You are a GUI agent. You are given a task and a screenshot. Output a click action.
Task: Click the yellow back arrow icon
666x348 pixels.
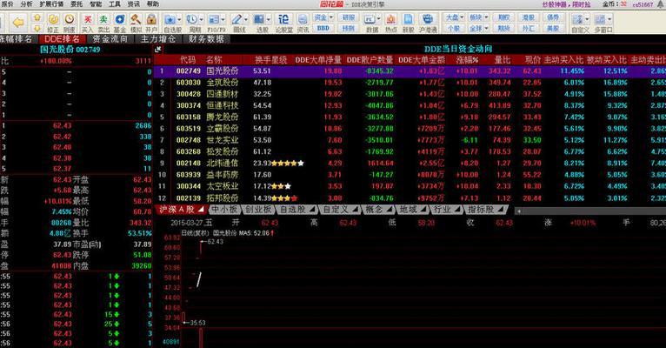(18, 22)
